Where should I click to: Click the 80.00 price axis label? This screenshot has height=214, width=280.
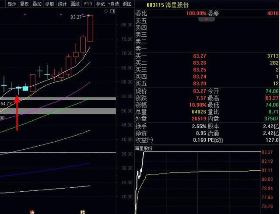(x=127, y=25)
